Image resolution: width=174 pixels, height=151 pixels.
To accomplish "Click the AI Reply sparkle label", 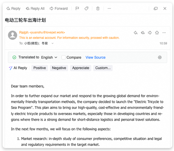I will (x=18, y=68).
